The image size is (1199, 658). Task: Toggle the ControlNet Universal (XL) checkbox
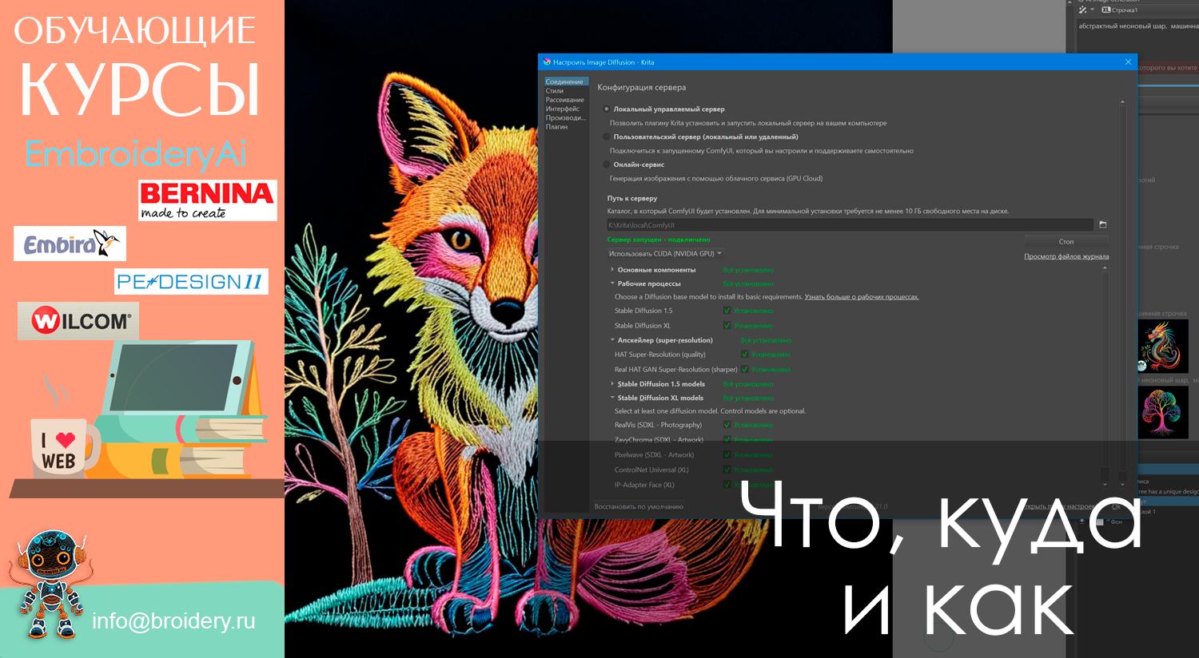tap(727, 470)
